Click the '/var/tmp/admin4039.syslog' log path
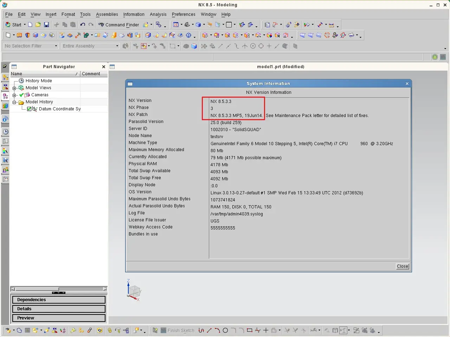Image resolution: width=450 pixels, height=337 pixels. point(237,214)
